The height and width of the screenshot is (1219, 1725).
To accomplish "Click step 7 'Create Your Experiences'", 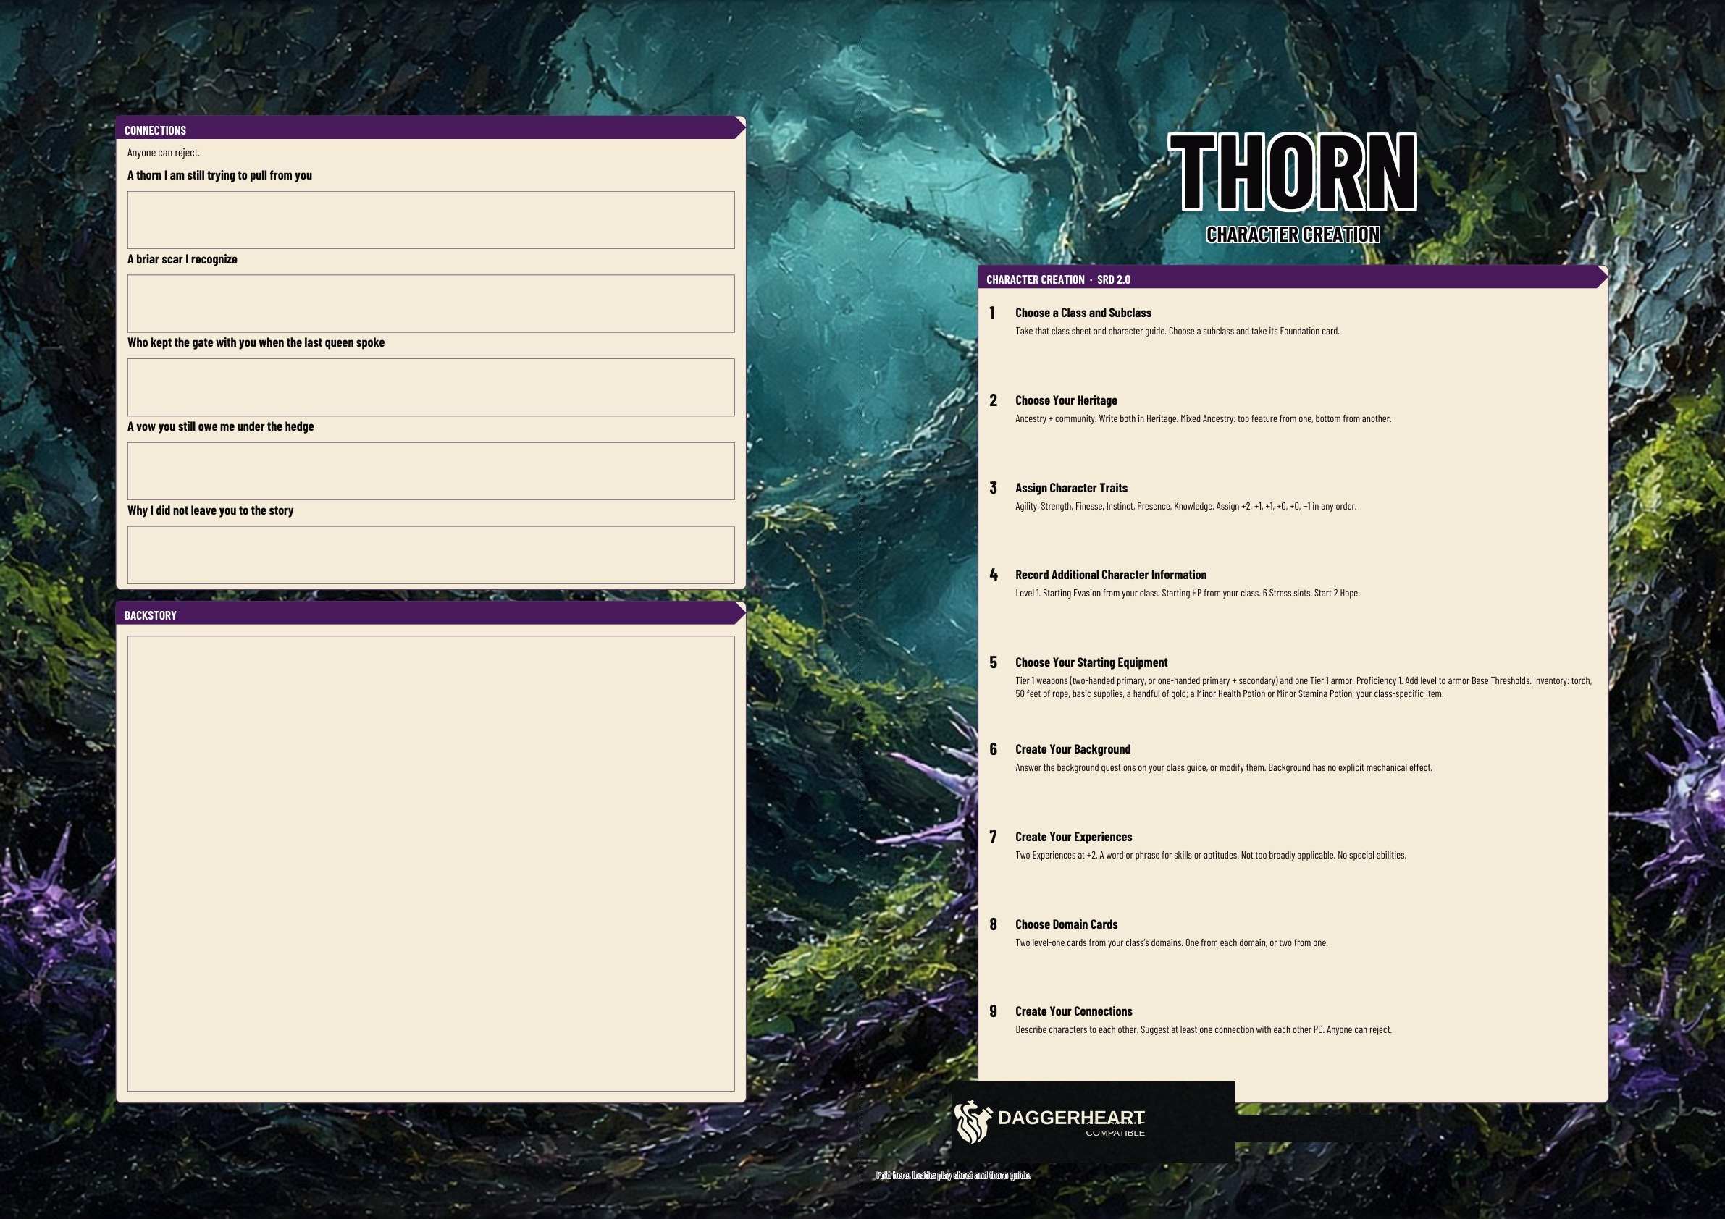I will click(1073, 837).
